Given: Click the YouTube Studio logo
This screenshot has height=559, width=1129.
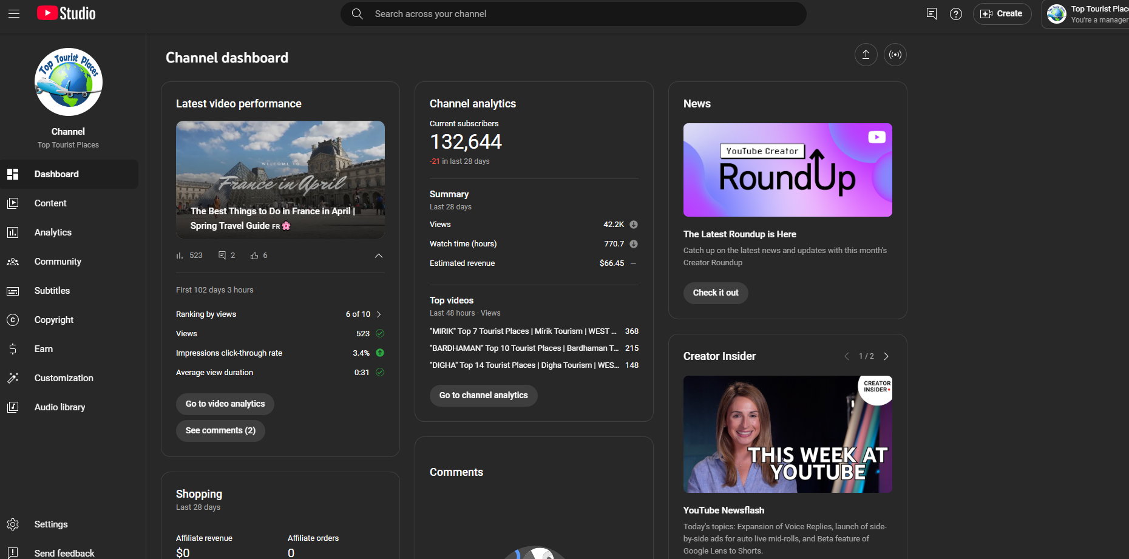Looking at the screenshot, I should pyautogui.click(x=66, y=13).
